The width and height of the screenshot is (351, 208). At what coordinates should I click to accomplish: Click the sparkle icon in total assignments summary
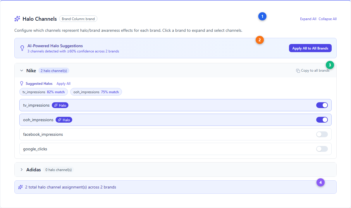click(x=20, y=187)
